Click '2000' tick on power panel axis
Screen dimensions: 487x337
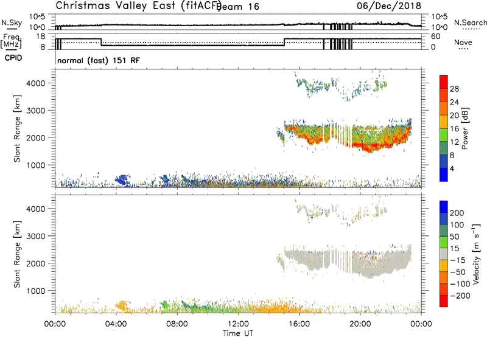click(x=36, y=137)
